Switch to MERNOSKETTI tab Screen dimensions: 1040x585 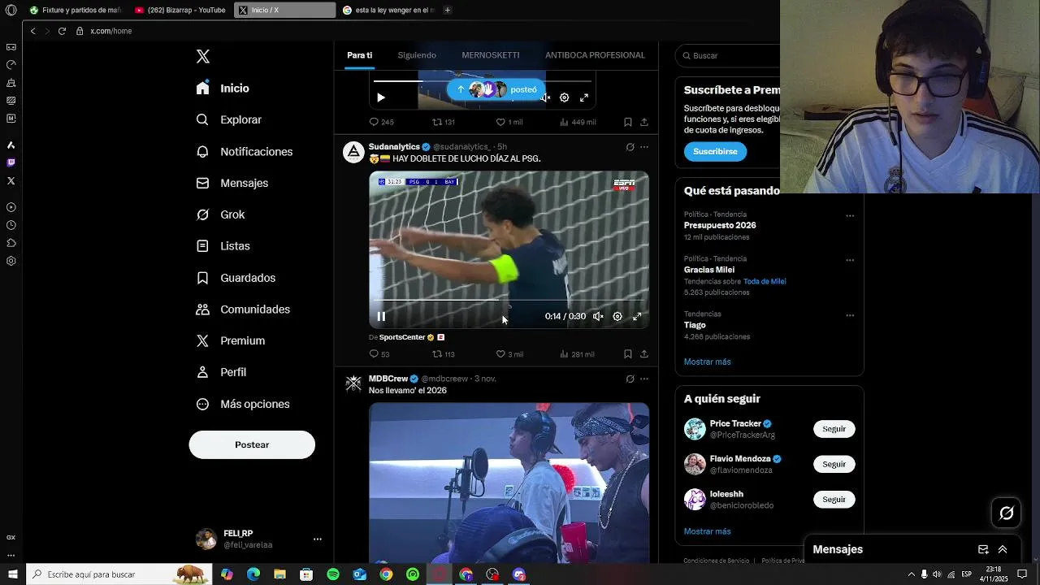(x=490, y=55)
